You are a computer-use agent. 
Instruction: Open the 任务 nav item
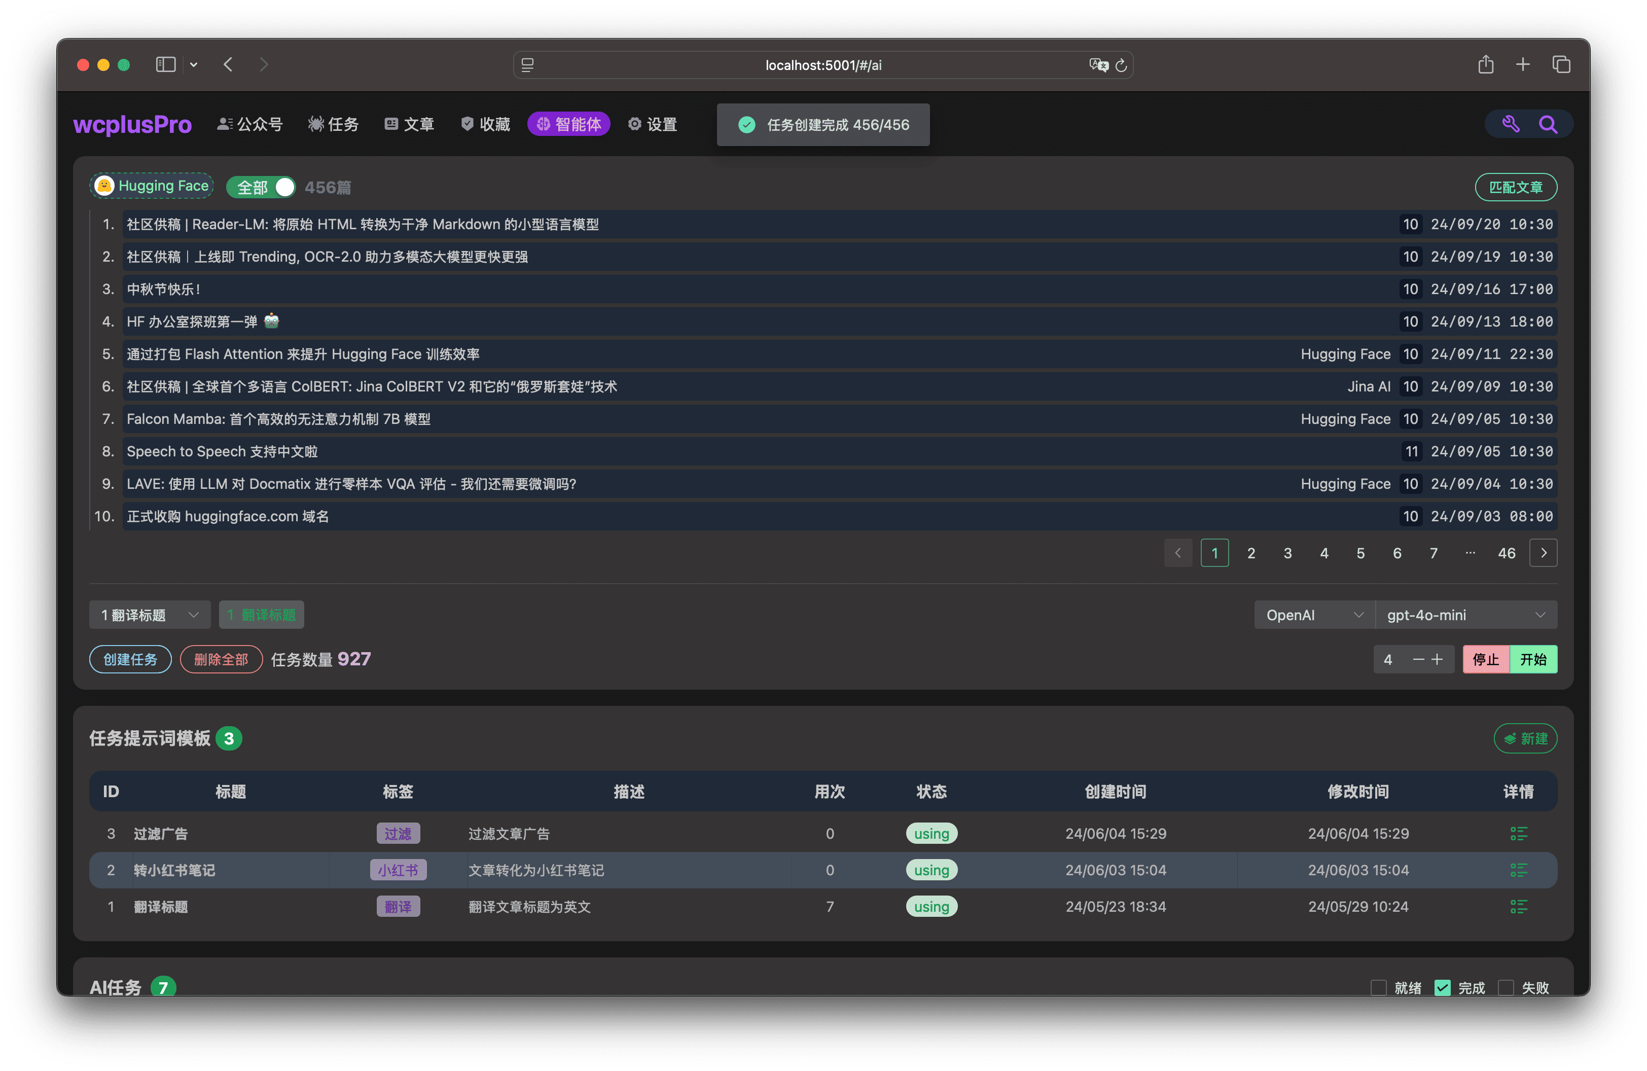(334, 125)
